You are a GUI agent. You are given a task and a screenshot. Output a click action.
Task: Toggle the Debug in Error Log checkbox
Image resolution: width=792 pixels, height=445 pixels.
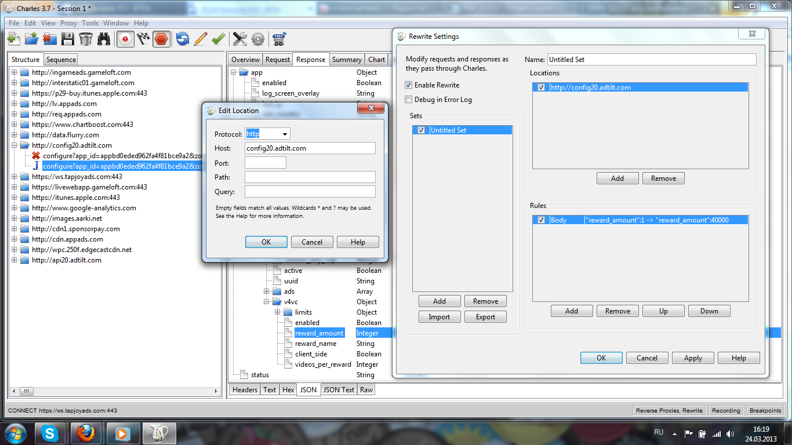point(409,100)
